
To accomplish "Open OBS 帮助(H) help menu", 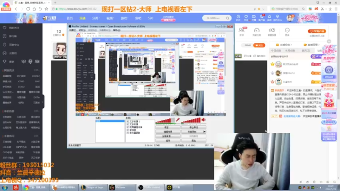I will 116,30.
